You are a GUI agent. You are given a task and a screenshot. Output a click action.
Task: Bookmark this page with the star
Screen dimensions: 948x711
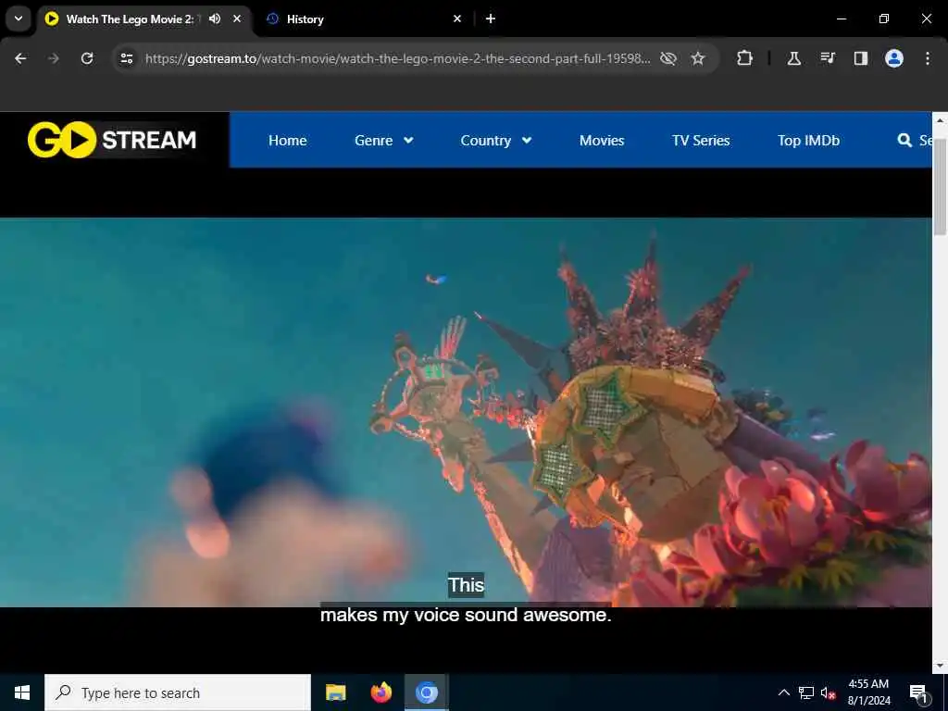tap(698, 58)
